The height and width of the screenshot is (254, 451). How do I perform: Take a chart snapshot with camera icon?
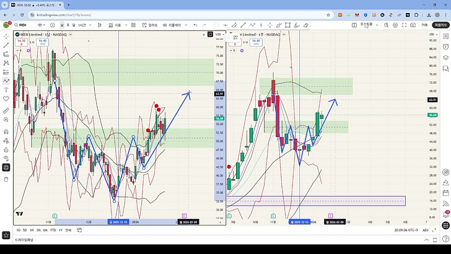(413, 25)
